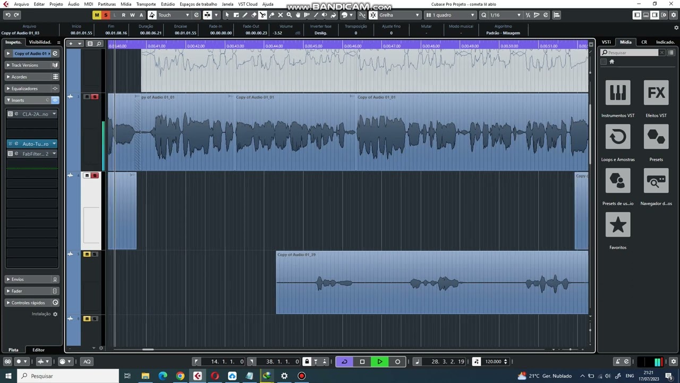The width and height of the screenshot is (680, 383).
Task: Select the Erase tool
Action: click(254, 15)
